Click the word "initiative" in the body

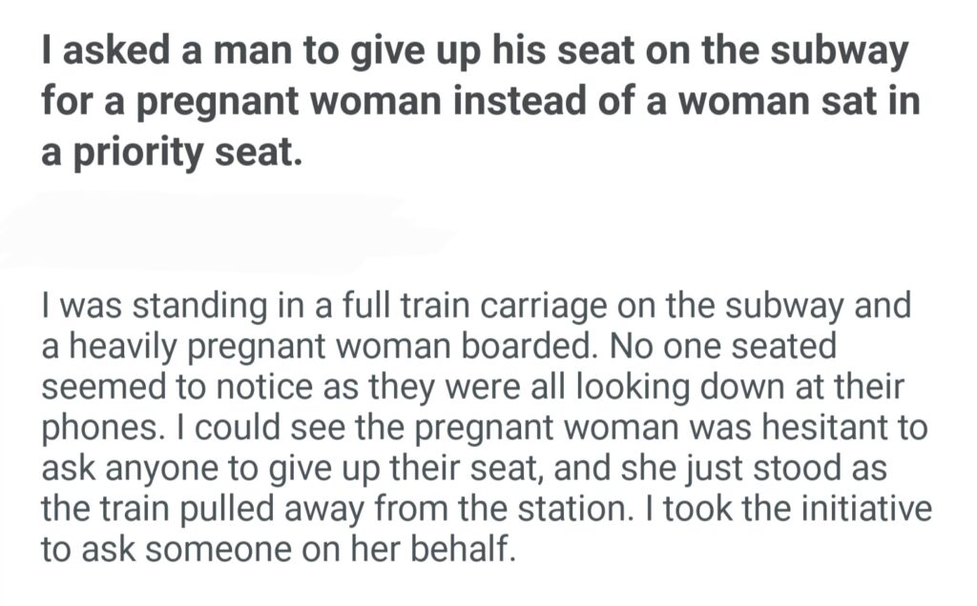pyautogui.click(x=862, y=510)
